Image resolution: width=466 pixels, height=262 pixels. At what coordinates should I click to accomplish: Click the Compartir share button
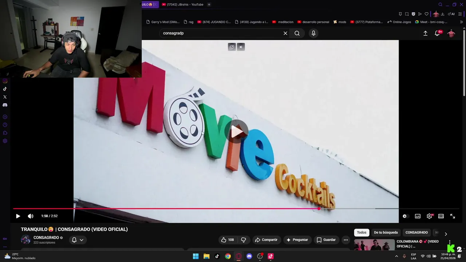(266, 240)
